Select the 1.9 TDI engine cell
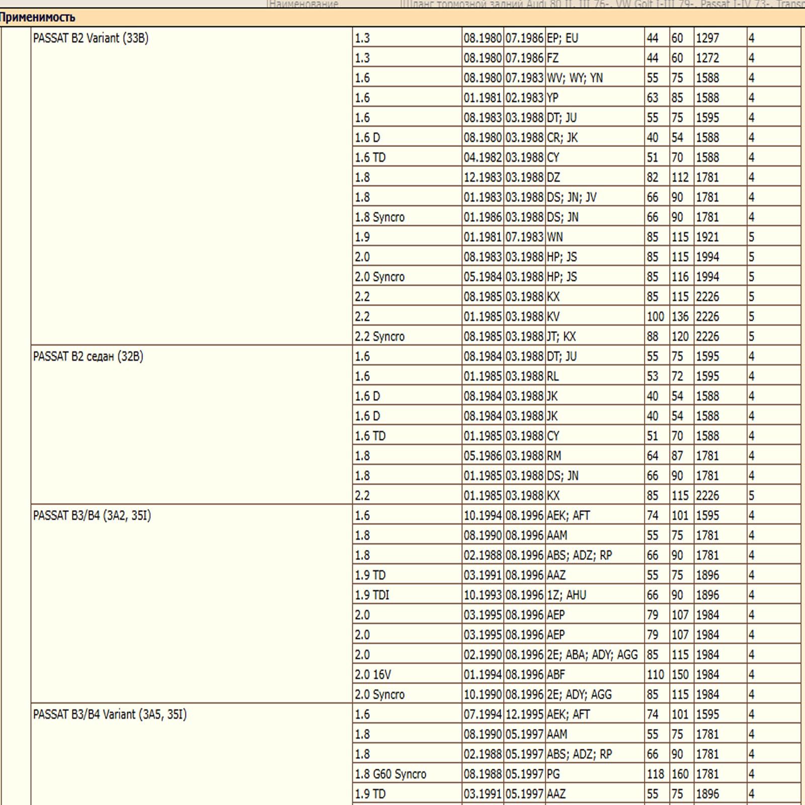Image resolution: width=805 pixels, height=805 pixels. tap(407, 595)
